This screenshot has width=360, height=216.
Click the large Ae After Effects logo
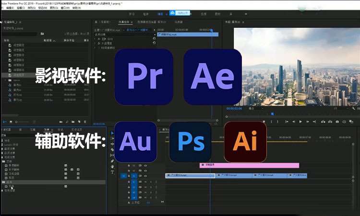(x=213, y=77)
